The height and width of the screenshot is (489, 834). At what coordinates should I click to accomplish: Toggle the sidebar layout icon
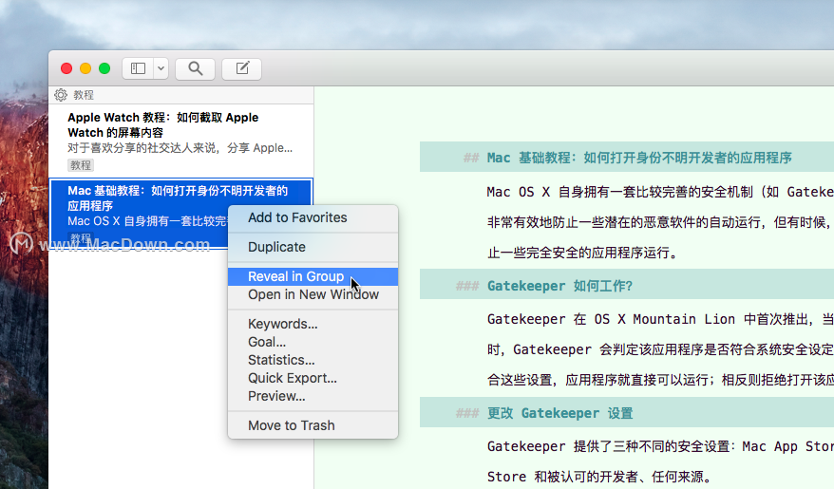tap(139, 68)
